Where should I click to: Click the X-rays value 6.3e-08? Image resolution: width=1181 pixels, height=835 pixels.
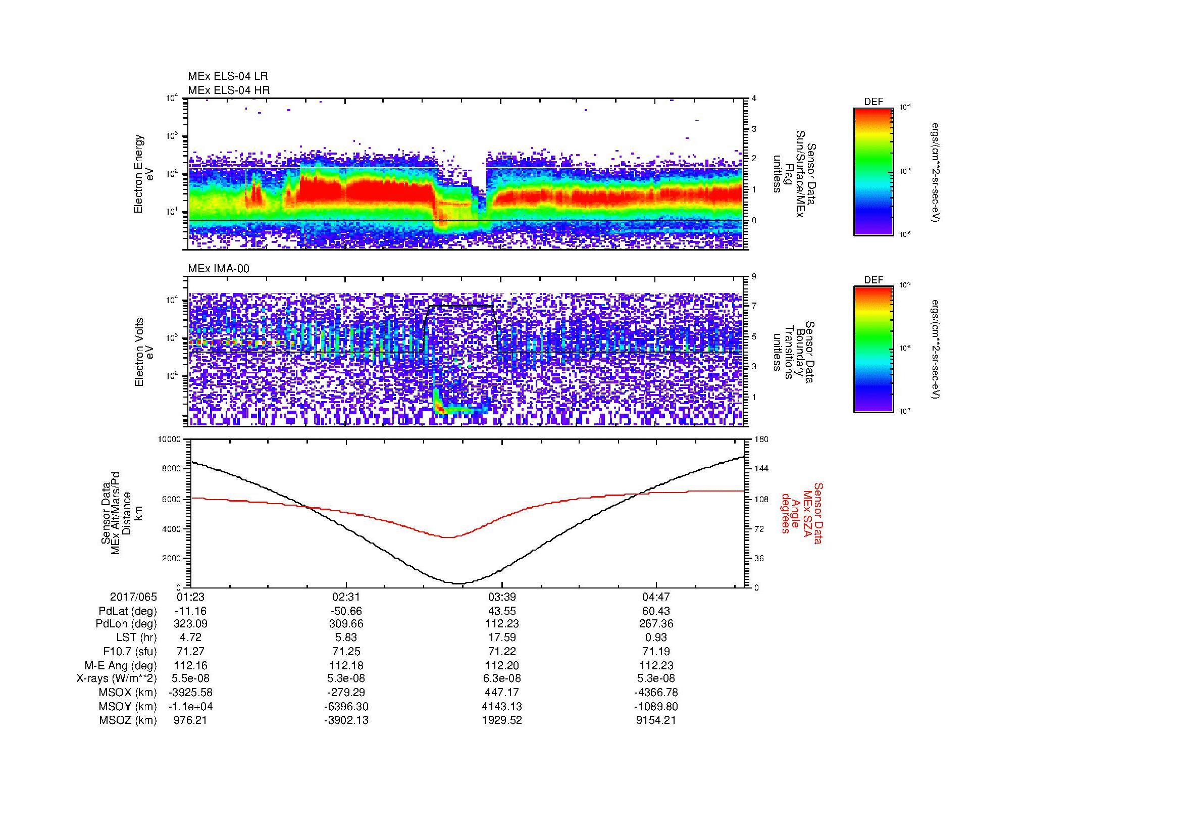[502, 678]
